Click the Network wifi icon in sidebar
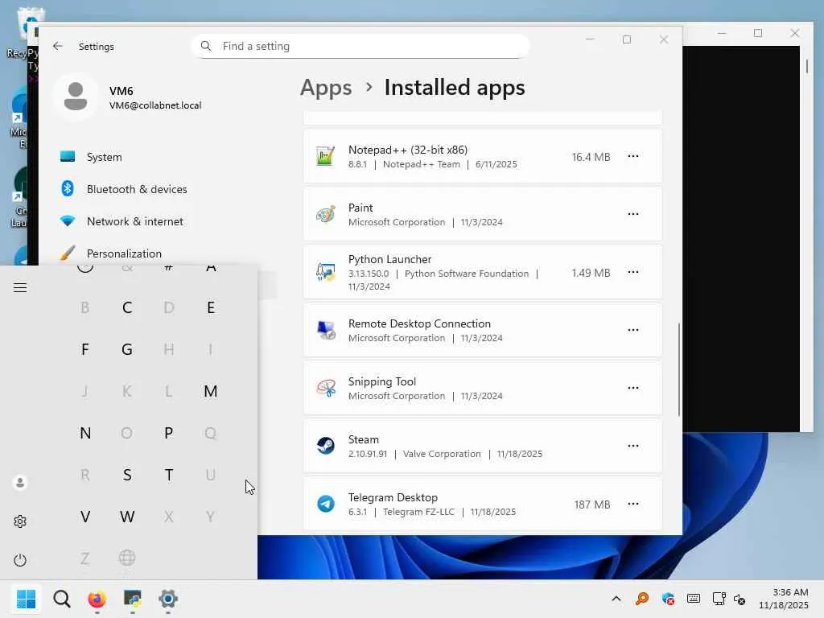The height and width of the screenshot is (618, 824). 68,221
